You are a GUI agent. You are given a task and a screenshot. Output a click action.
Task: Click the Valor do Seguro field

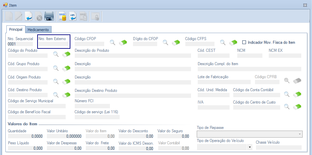point(174,136)
